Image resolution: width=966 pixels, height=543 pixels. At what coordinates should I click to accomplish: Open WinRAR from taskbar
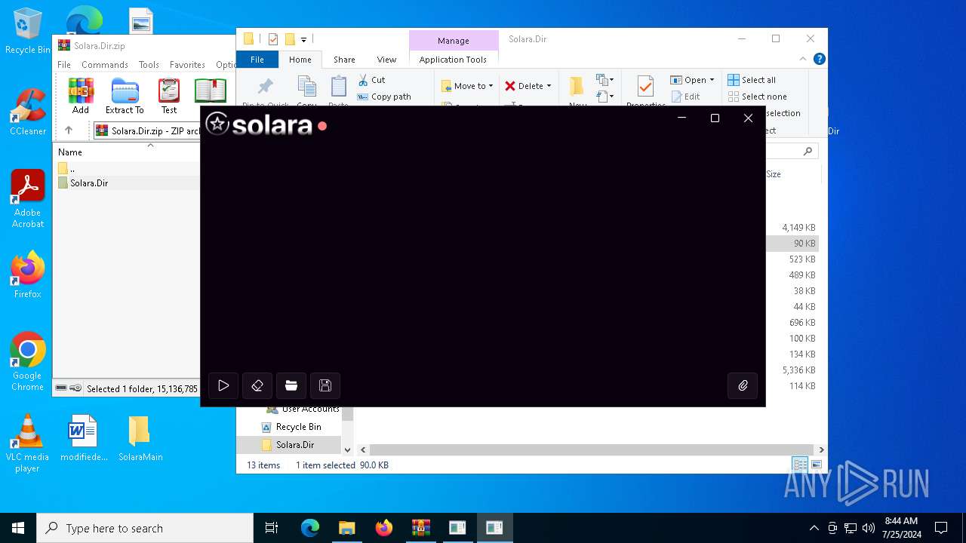click(421, 528)
